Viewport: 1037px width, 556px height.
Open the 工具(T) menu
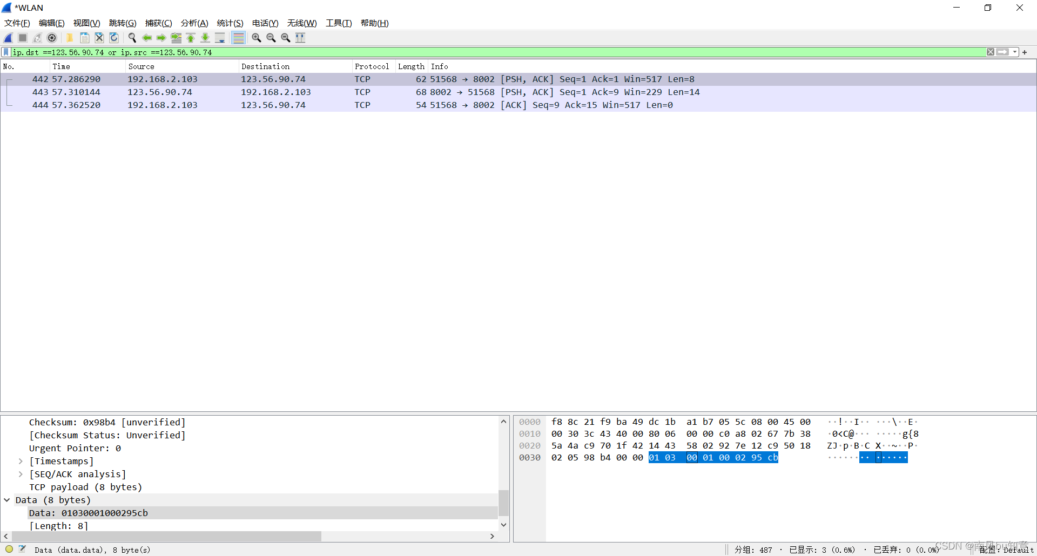tap(339, 23)
